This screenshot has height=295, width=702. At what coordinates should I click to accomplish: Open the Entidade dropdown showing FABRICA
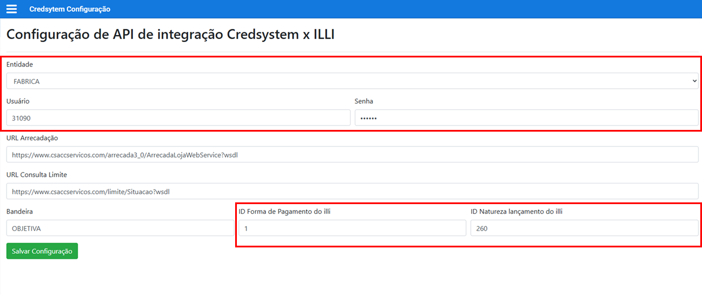pyautogui.click(x=353, y=81)
